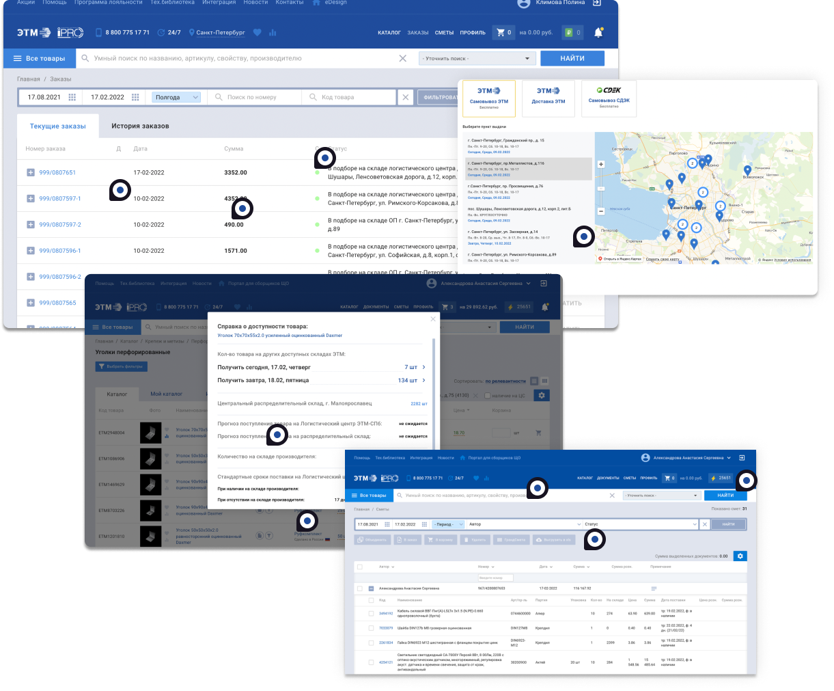Zoom in on the map with plus control
The width and height of the screenshot is (834, 691).
pos(600,163)
